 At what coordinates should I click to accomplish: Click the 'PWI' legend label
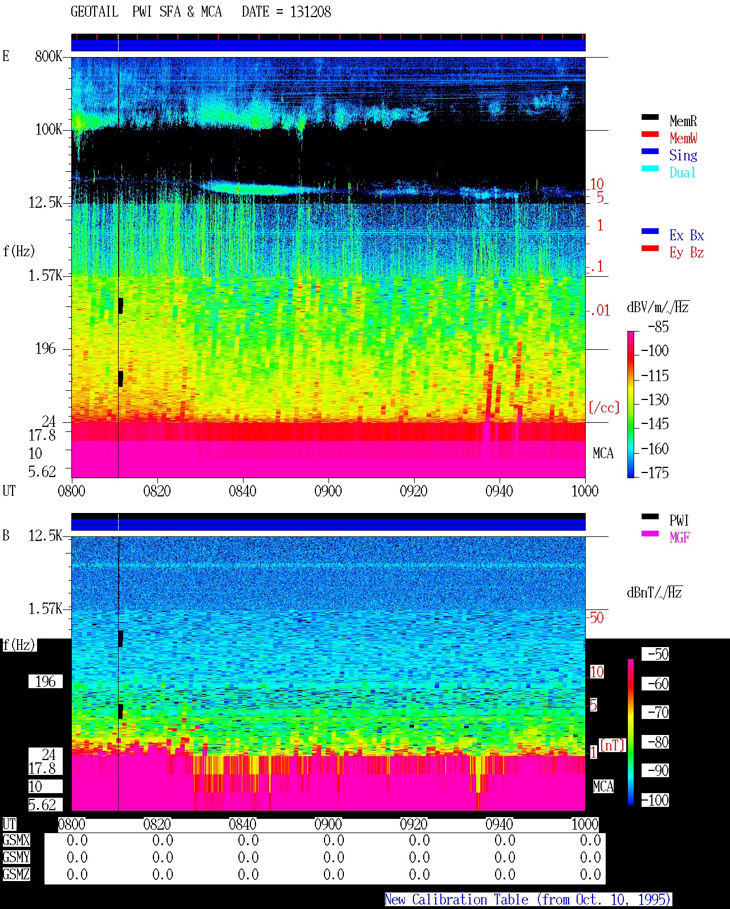(x=679, y=520)
